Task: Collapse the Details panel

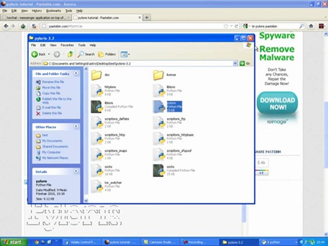Action: click(x=76, y=172)
